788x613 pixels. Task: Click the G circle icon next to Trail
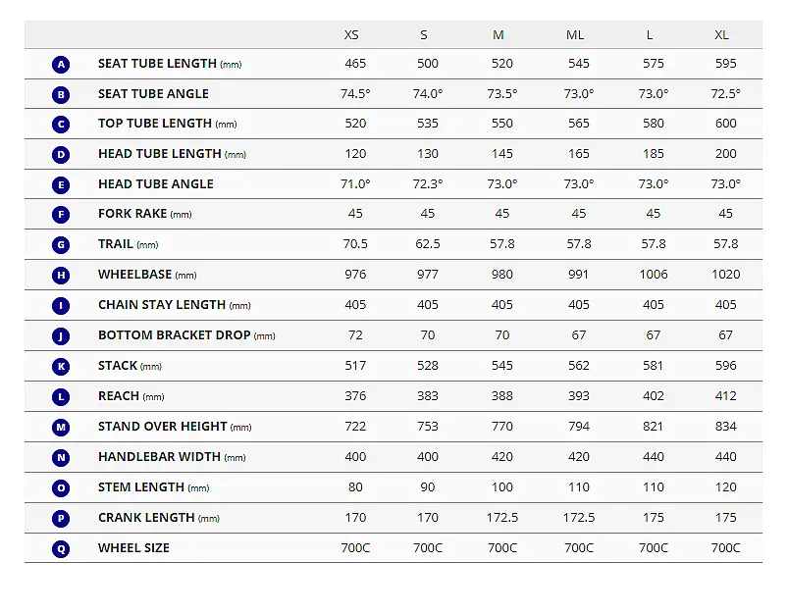tap(61, 245)
